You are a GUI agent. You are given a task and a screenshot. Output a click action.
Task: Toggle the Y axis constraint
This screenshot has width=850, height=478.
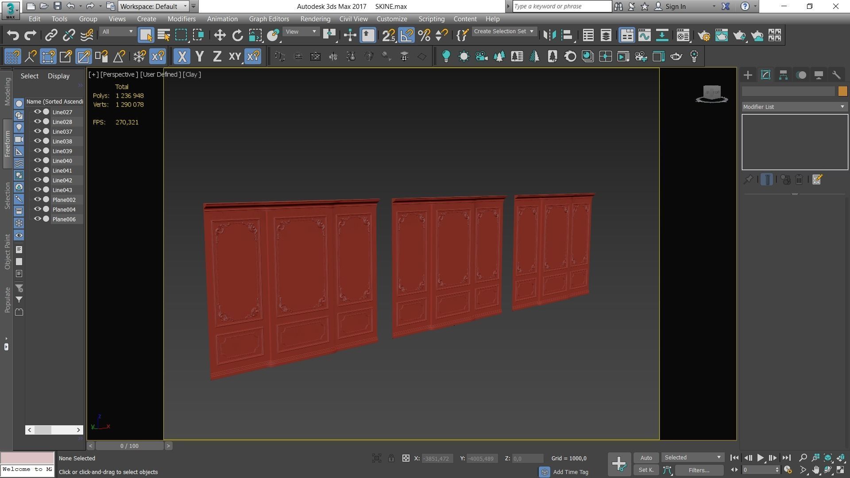200,57
